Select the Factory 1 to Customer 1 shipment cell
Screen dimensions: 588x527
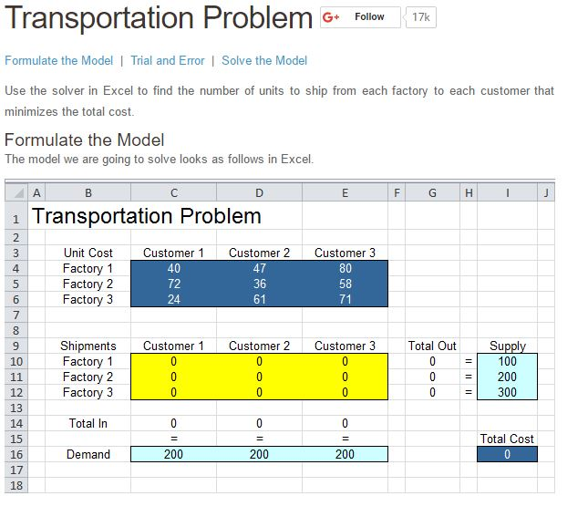(x=173, y=362)
